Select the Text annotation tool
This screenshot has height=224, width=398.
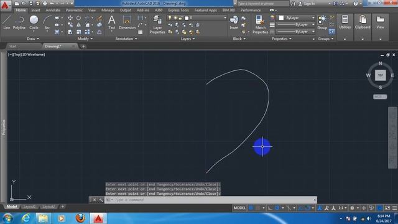click(x=112, y=22)
